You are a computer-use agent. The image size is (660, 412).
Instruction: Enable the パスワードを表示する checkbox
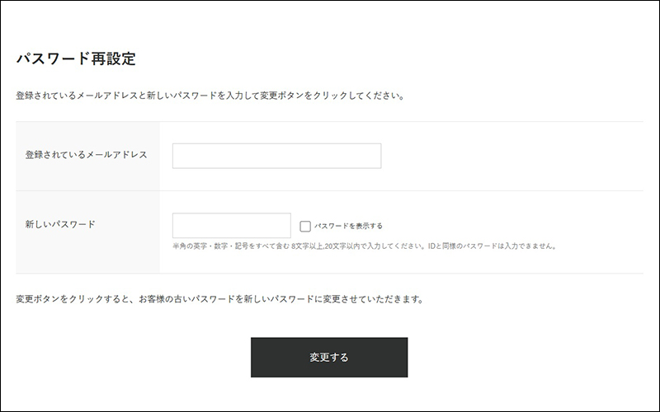[305, 226]
